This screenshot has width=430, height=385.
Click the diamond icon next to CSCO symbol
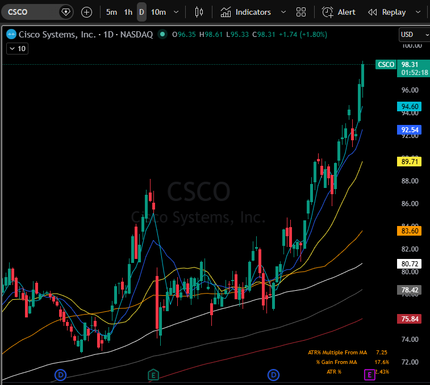coord(66,12)
